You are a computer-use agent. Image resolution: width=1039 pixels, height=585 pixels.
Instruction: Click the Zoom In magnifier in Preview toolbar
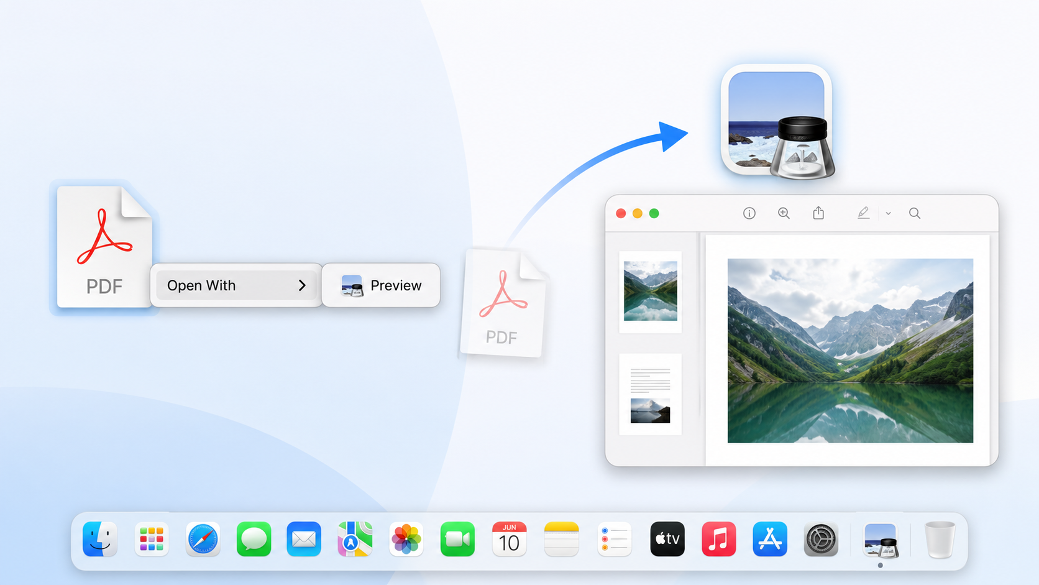pos(784,213)
